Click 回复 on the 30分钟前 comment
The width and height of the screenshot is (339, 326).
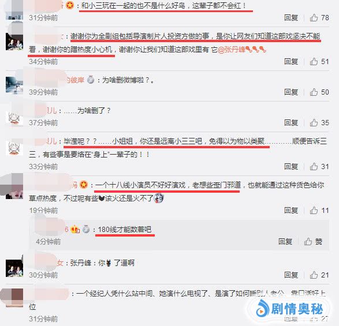click(291, 275)
